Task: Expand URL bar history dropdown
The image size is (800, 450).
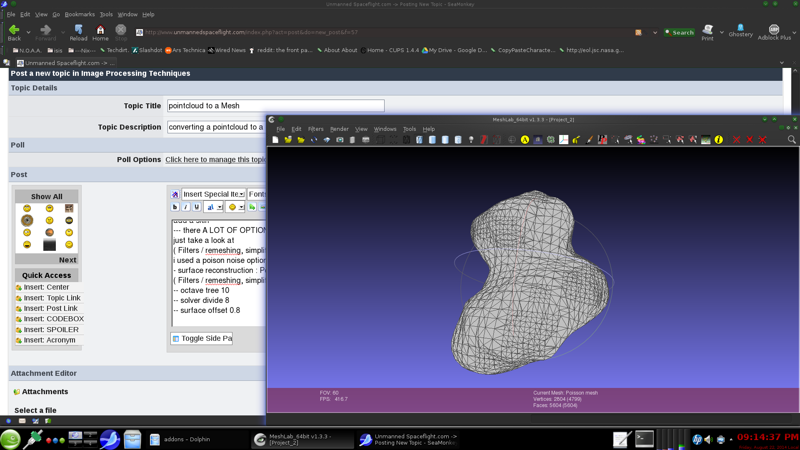Action: [655, 32]
